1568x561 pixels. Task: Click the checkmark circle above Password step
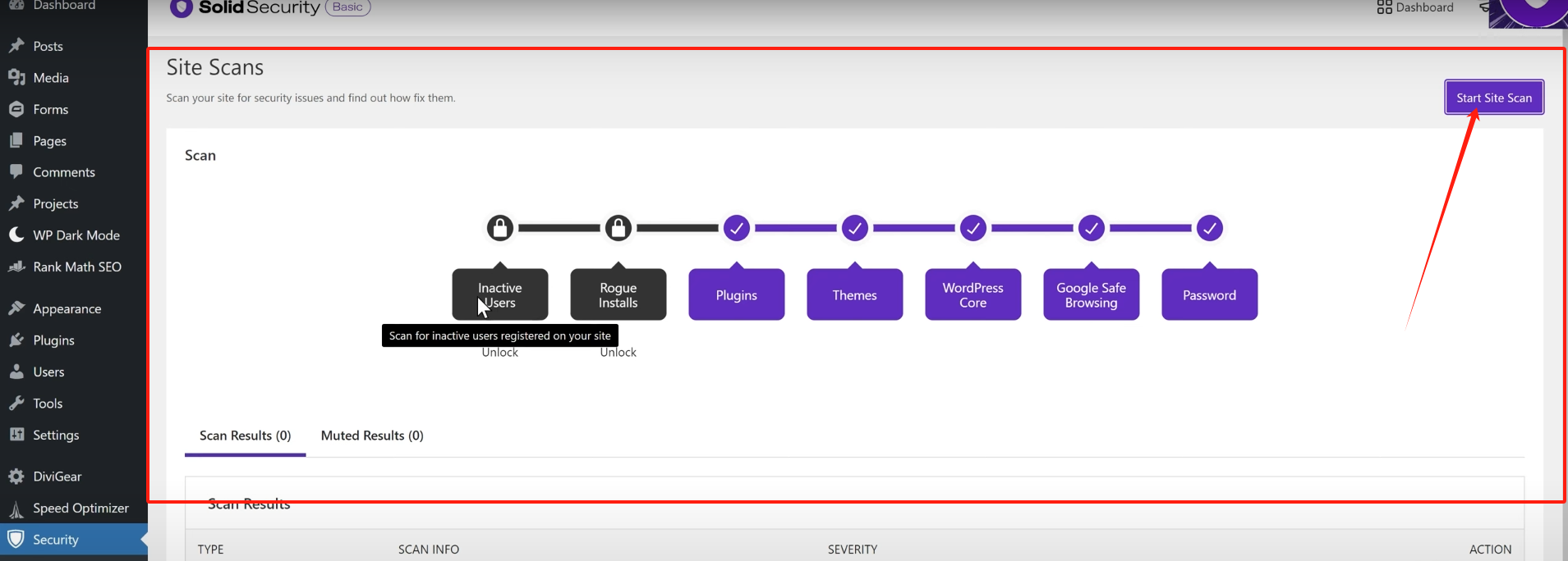coord(1210,228)
